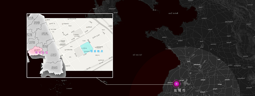
Task: Click the blue 项目地点 caption
Action: (97, 51)
